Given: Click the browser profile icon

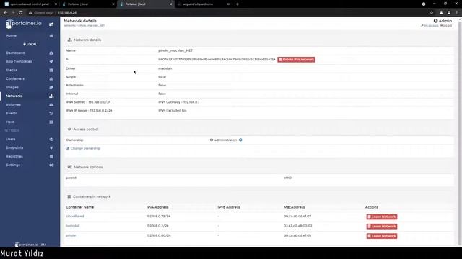Looking at the screenshot, I should [x=449, y=13].
